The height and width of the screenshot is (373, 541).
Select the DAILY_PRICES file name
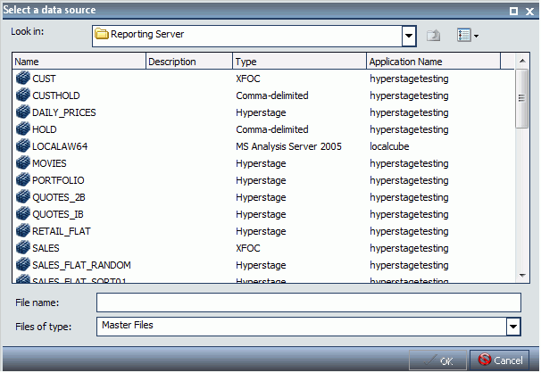coord(63,112)
